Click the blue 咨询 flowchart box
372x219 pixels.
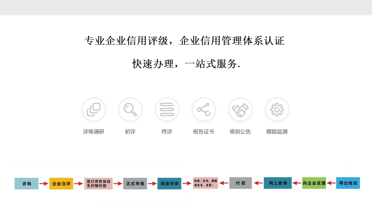(26, 184)
